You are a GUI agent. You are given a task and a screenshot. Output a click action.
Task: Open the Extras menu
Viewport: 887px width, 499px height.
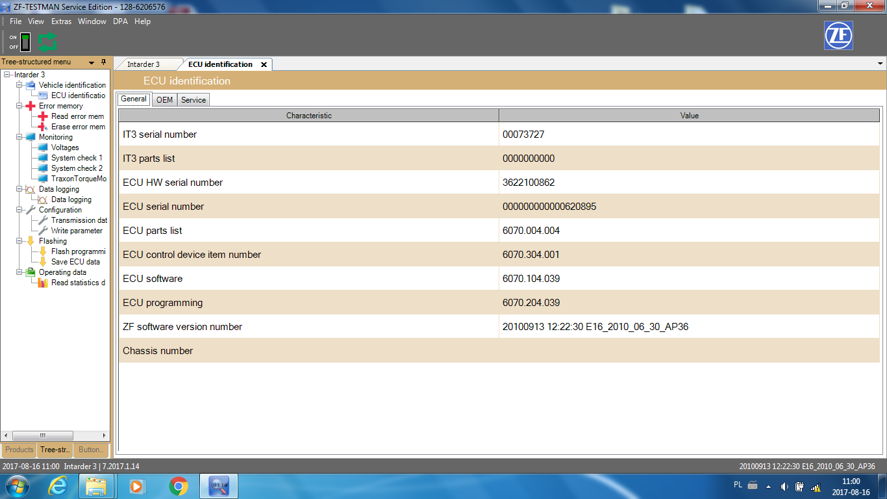(x=62, y=21)
